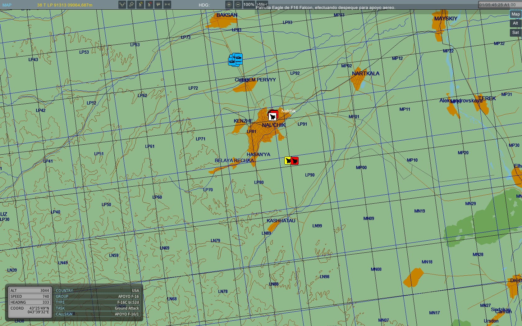Click the KASHHATAU town label

pos(281,221)
